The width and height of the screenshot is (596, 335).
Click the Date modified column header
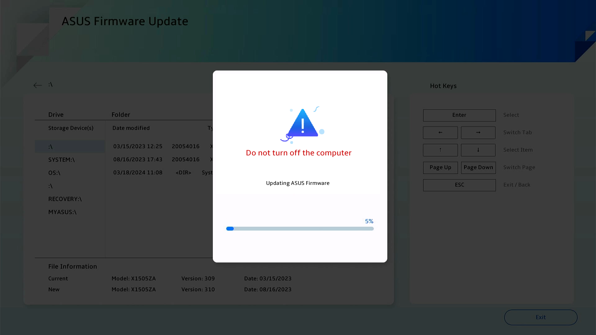131,128
